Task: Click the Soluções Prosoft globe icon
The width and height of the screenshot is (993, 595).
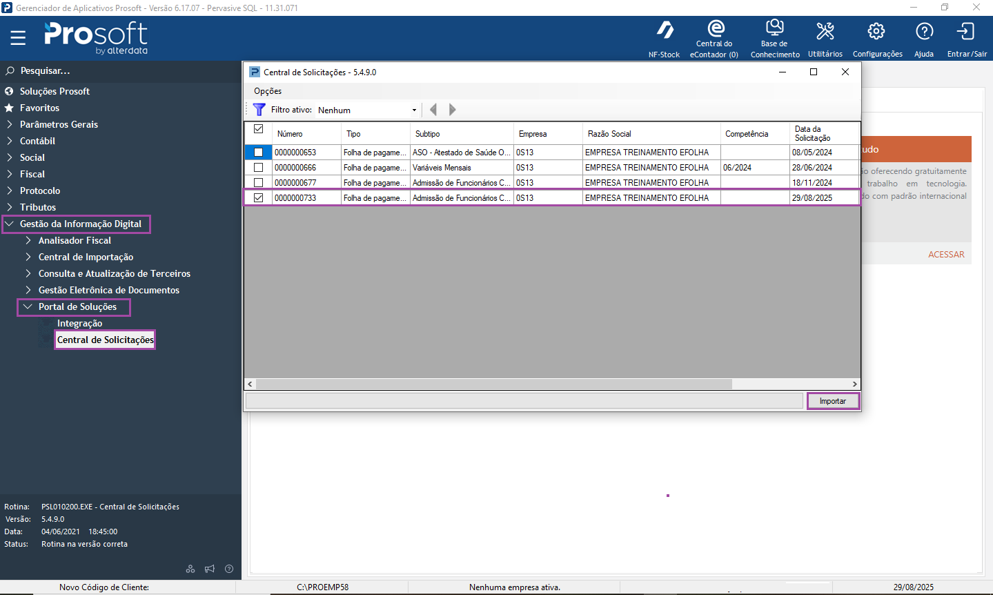Action: click(x=9, y=91)
